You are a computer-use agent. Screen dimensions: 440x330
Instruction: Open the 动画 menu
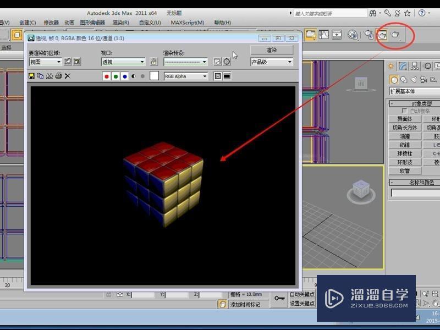coord(69,23)
